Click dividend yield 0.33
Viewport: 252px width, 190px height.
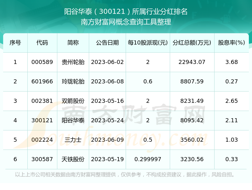[232, 159]
